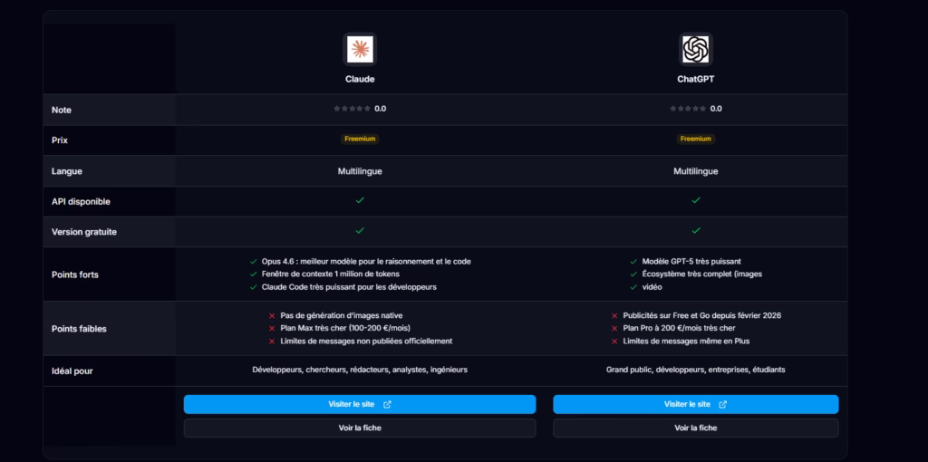
Task: Click the Claude logo icon
Action: [360, 49]
